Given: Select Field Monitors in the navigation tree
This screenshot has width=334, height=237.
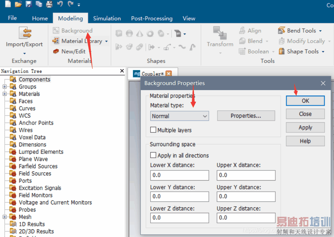Looking at the screenshot, I should pos(35,195).
